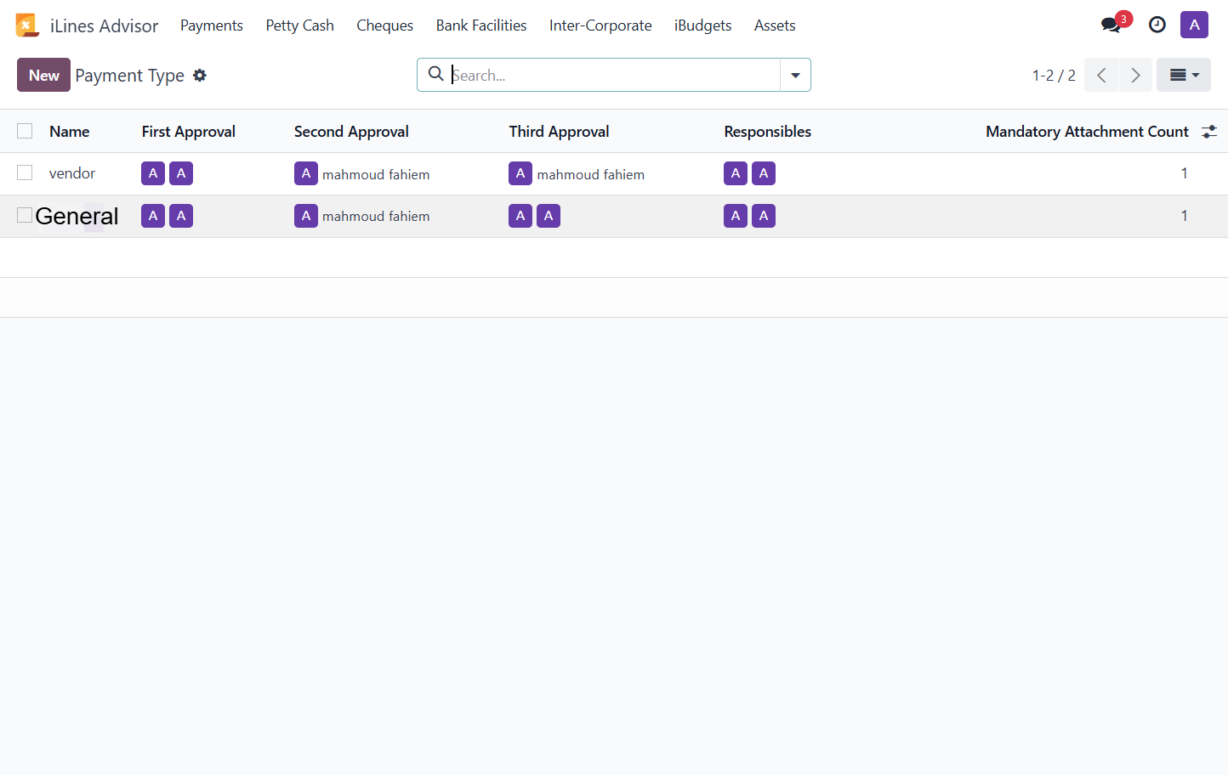Check the vendor row checkbox
This screenshot has height=775, width=1228.
(x=25, y=173)
